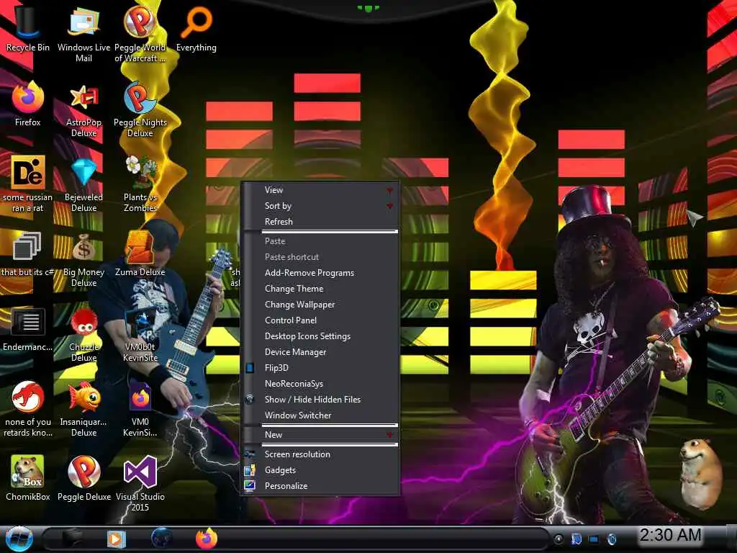The height and width of the screenshot is (553, 737).
Task: Open Control Panel from context menu
Action: (321, 320)
